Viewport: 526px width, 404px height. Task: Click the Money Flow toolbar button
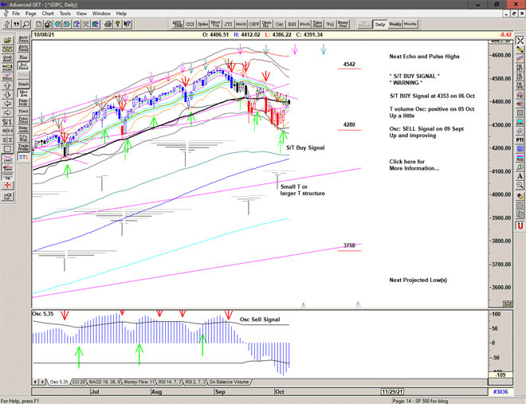point(343,25)
